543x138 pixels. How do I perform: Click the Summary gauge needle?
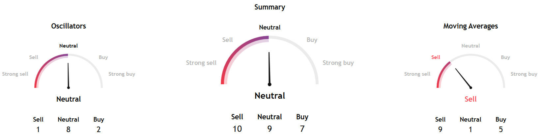(269, 69)
